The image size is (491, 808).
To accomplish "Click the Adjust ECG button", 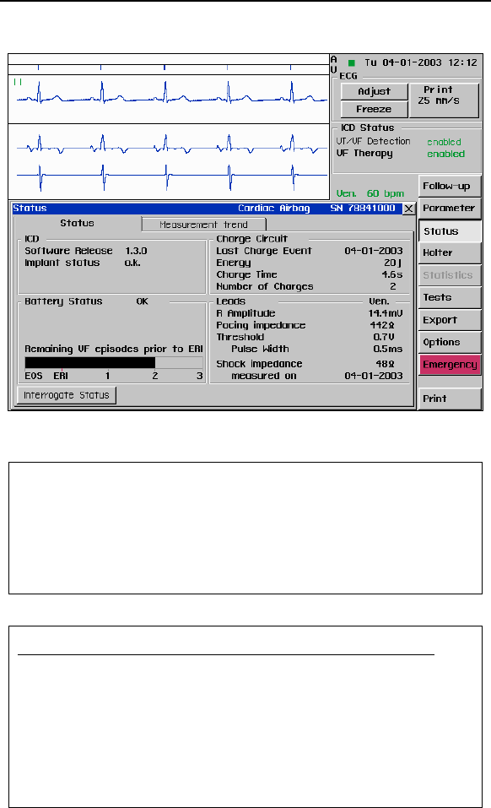I will click(x=375, y=91).
